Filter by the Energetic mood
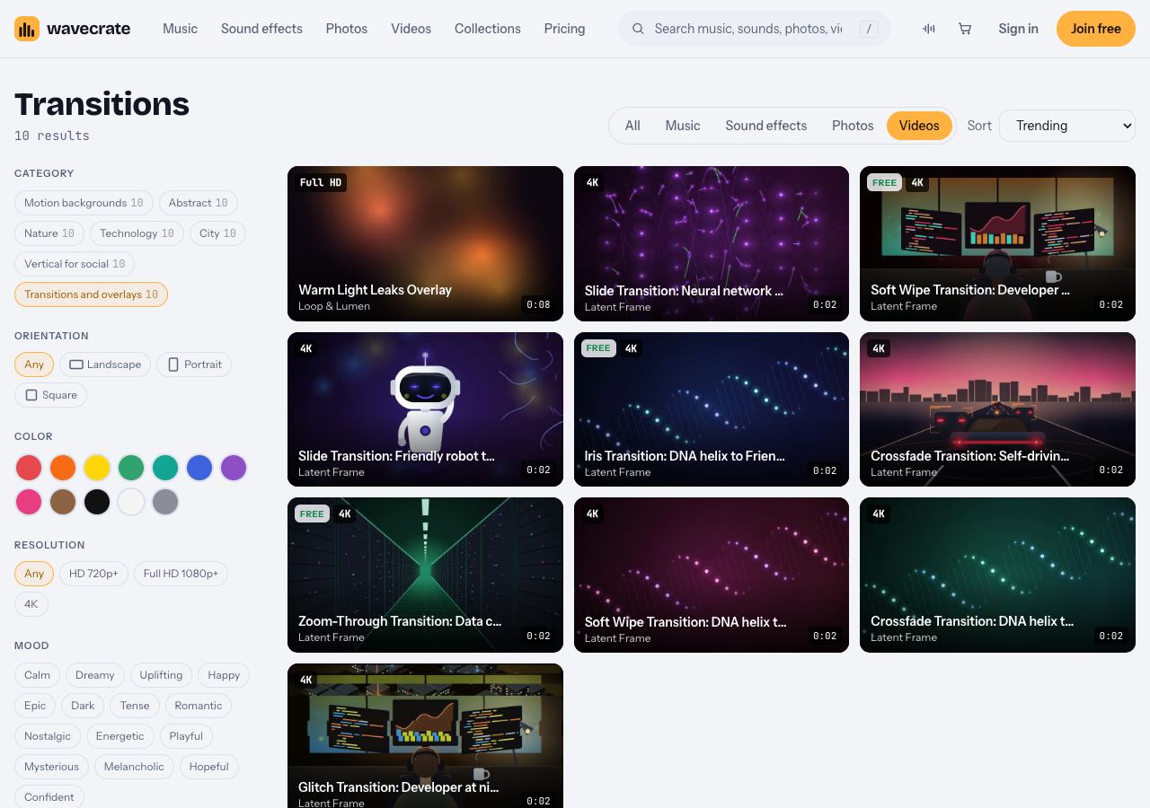1150x808 pixels. (x=119, y=736)
